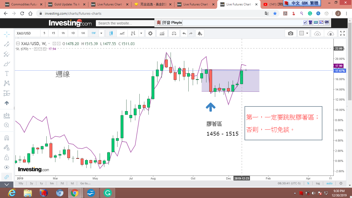Click the compare symbols scale icon

click(174, 33)
